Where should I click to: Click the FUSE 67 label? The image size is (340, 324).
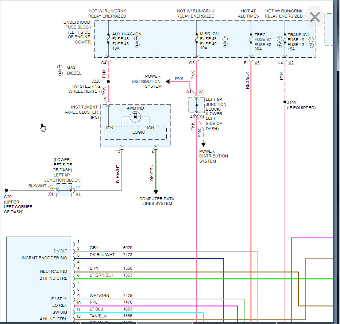(x=263, y=39)
